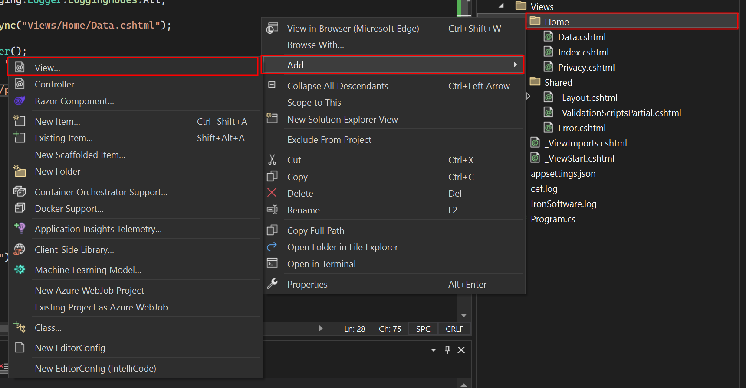Click the New EditorConfig file icon
746x388 pixels.
[x=20, y=347]
